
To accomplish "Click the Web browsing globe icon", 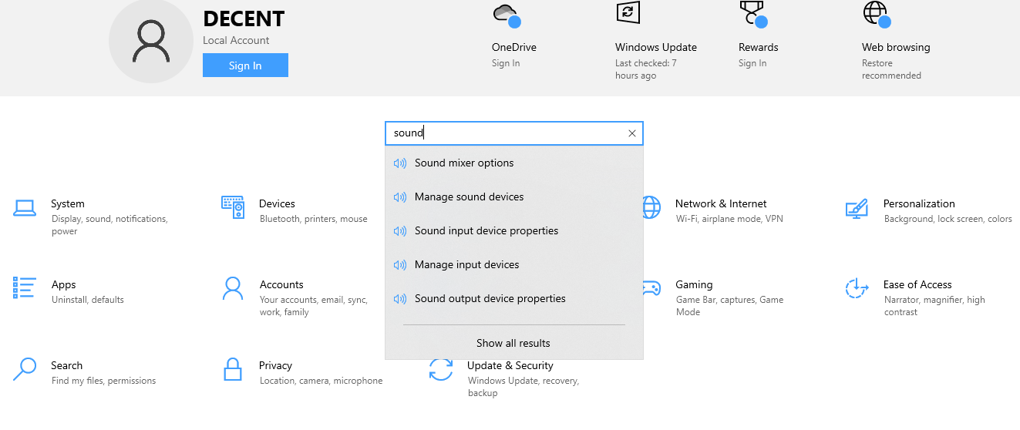I will pos(877,15).
